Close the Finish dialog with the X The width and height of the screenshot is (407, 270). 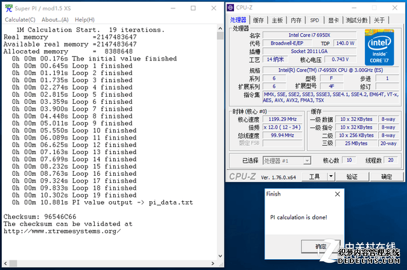[x=337, y=194]
